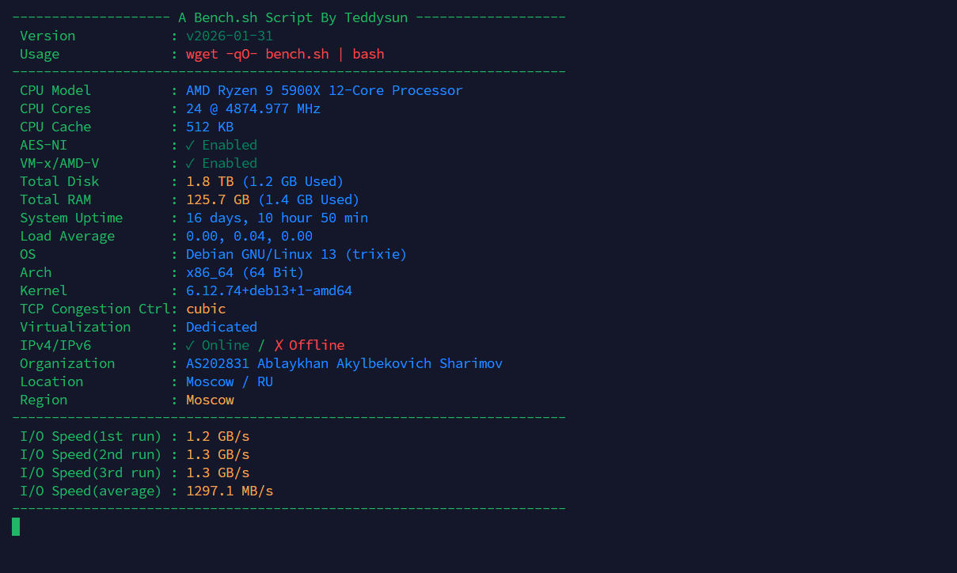The width and height of the screenshot is (957, 573).
Task: Click the average I/O speed '1297.1 MB/s'
Action: click(x=230, y=491)
